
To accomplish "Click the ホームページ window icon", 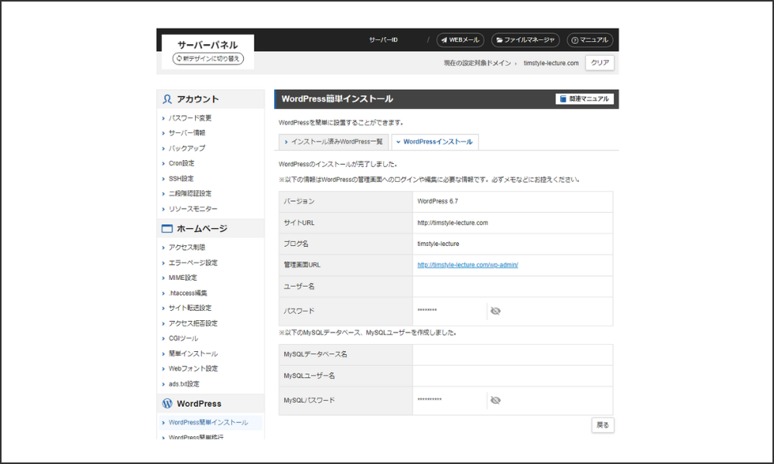I will [x=167, y=229].
